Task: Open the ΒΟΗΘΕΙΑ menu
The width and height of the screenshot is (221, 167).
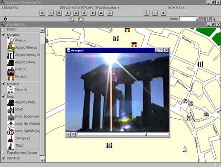Action: (x=176, y=8)
